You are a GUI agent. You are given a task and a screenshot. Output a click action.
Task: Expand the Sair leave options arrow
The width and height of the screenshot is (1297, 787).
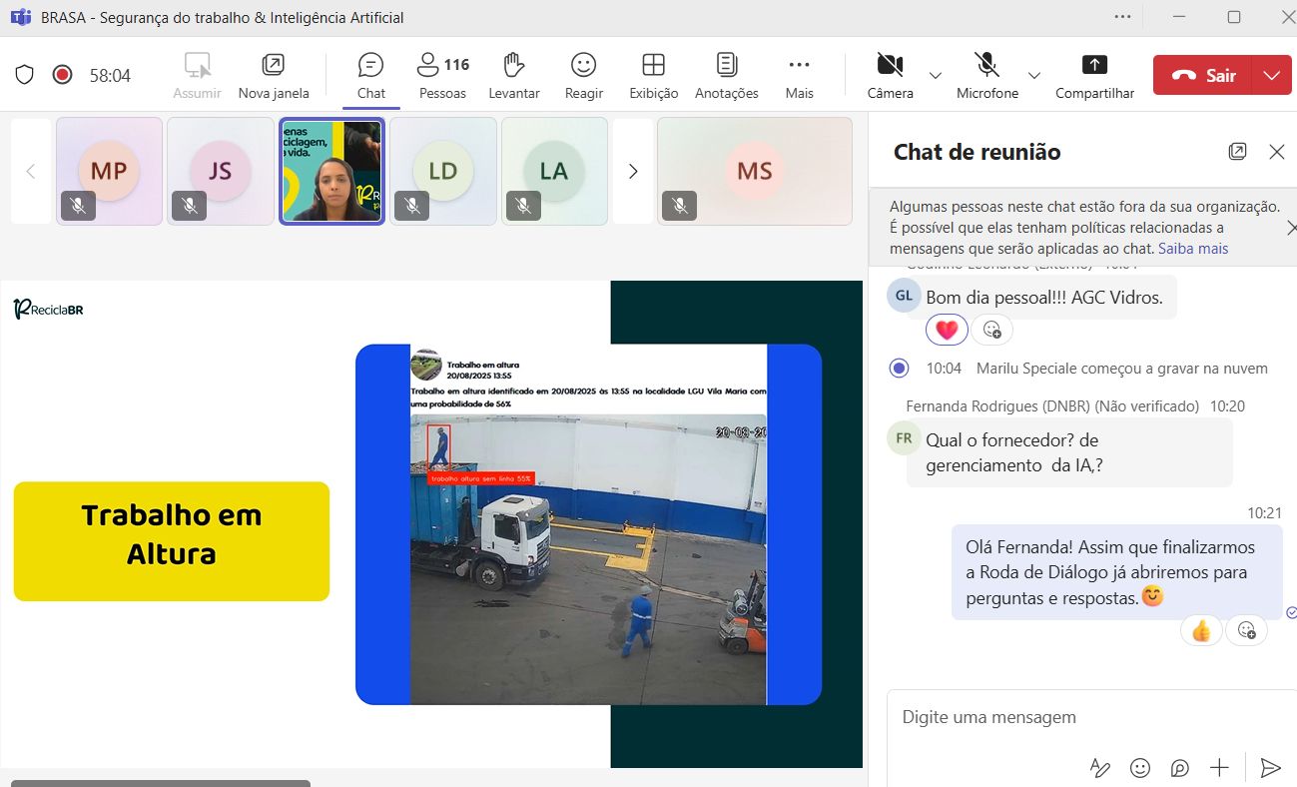(1271, 75)
